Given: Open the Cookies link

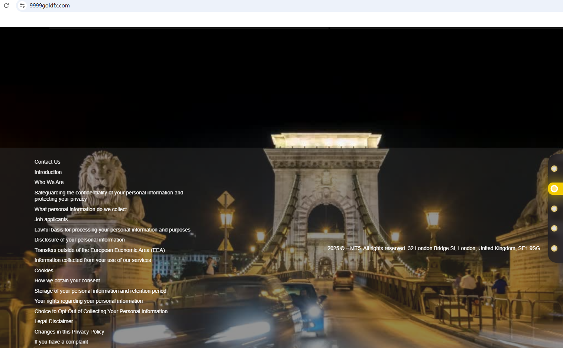Looking at the screenshot, I should (44, 270).
